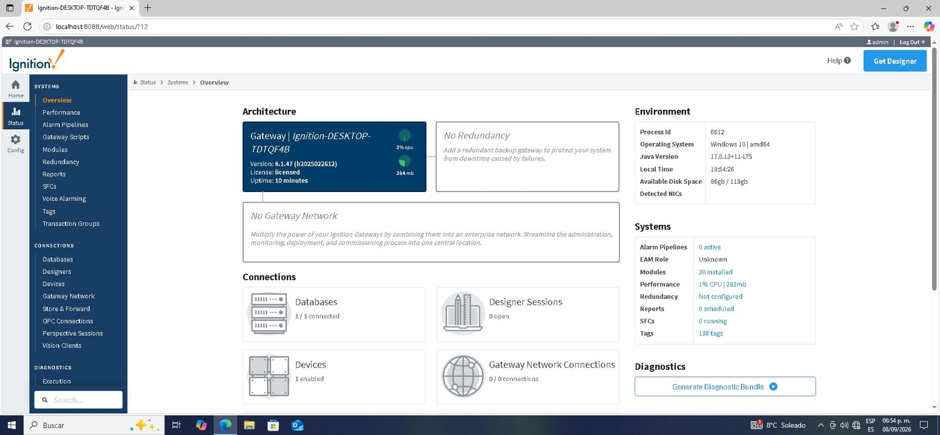940x435 pixels.
Task: Open the '30 installed' modules link
Action: point(716,272)
